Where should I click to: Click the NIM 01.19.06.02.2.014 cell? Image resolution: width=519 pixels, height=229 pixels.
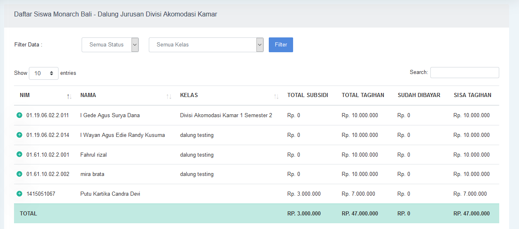[x=48, y=135]
